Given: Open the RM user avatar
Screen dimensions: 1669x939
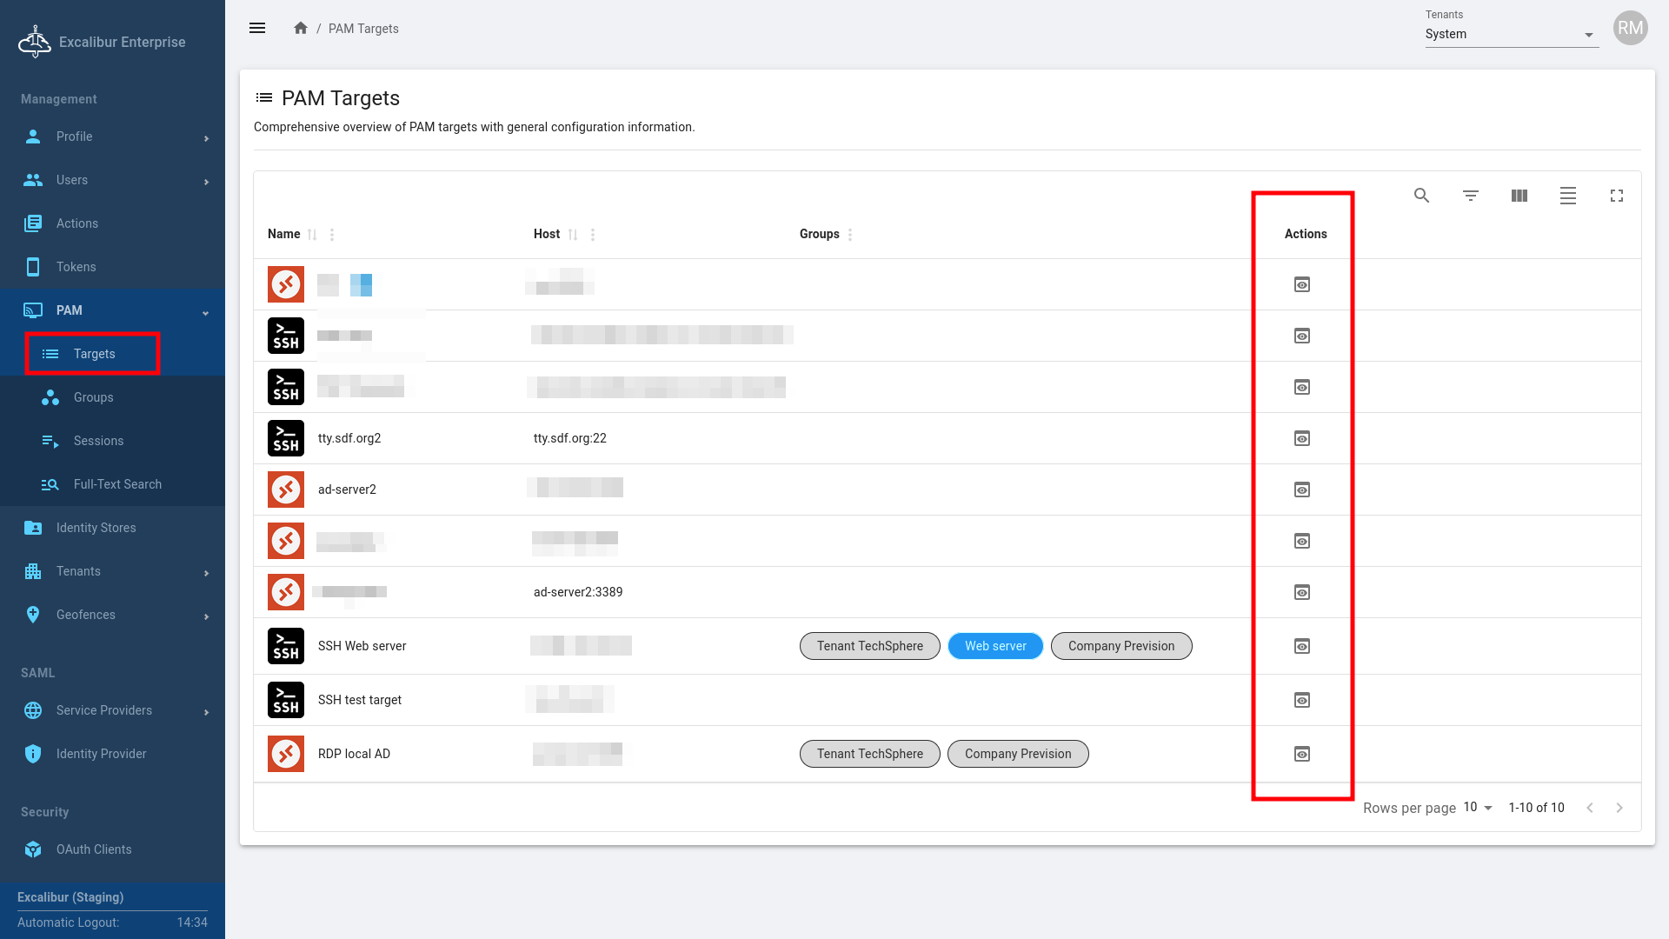Looking at the screenshot, I should (1630, 28).
